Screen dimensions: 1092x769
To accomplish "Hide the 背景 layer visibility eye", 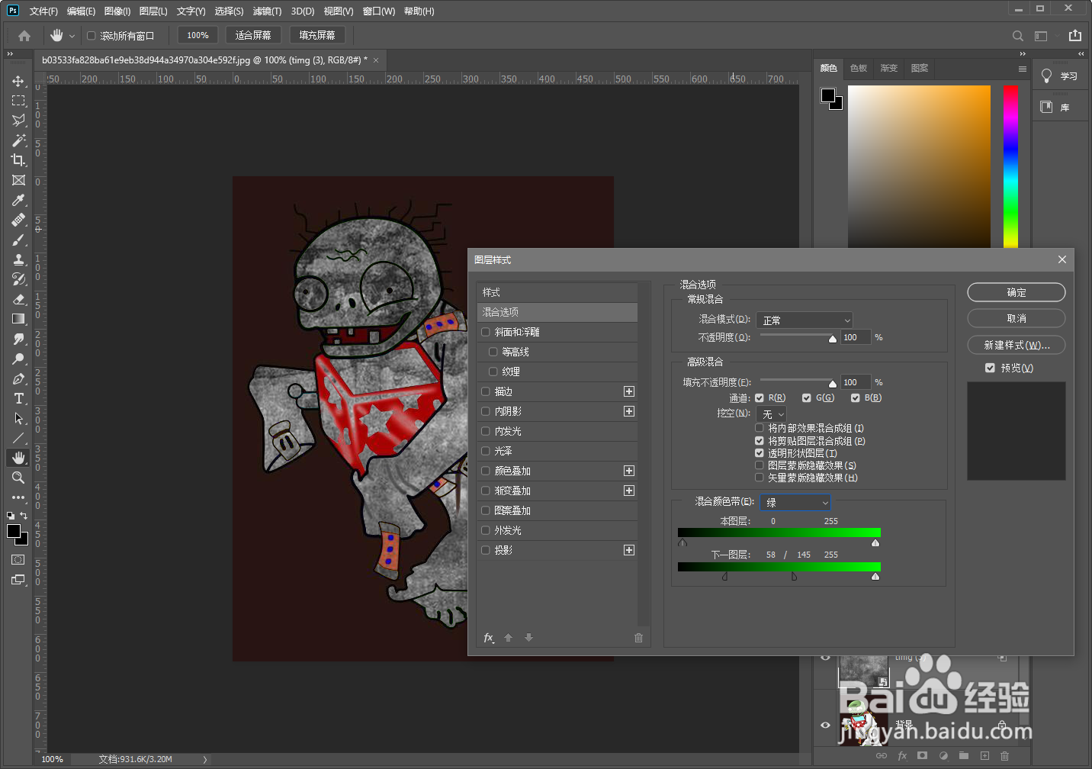I will [x=825, y=725].
